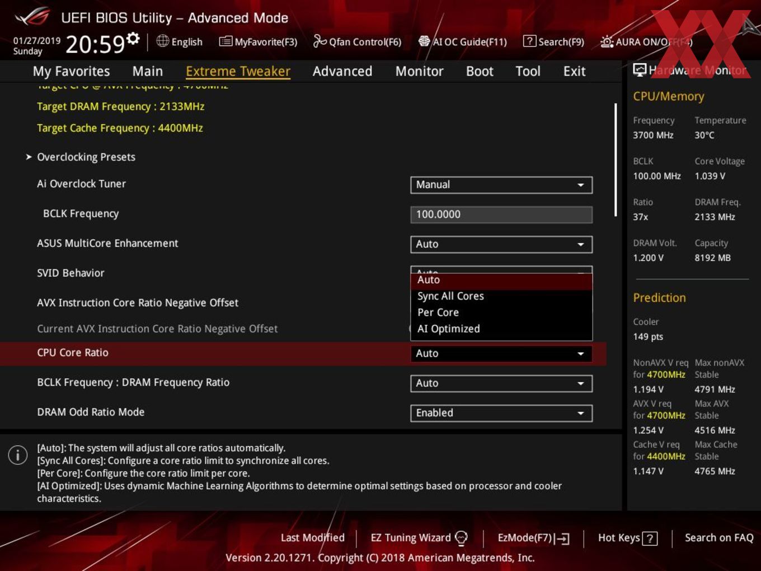Click Search on FAQ link

(x=719, y=537)
